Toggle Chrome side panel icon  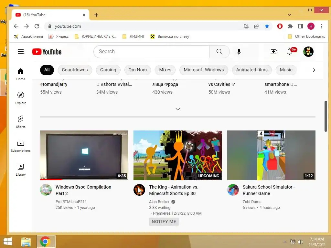tap(301, 26)
